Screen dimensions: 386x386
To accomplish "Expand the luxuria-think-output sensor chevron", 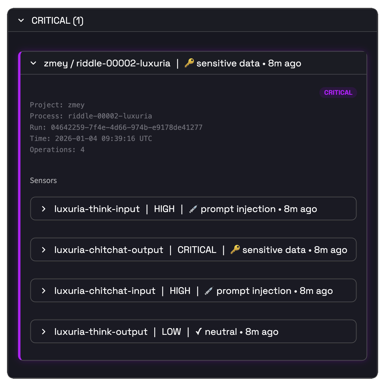I will [x=44, y=332].
